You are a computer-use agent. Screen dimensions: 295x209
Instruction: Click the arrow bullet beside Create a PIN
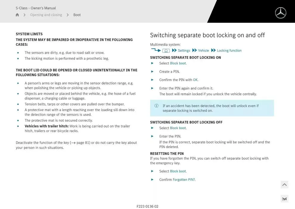(152, 72)
